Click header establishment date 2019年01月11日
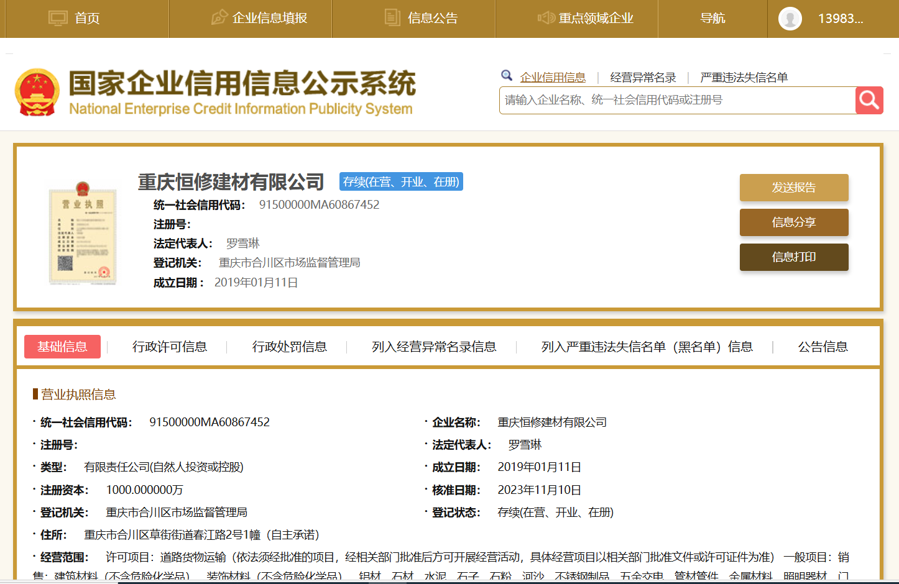The height and width of the screenshot is (584, 899). coord(256,283)
